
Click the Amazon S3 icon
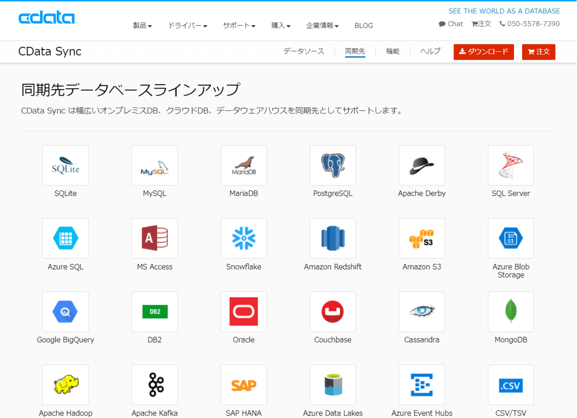coord(422,238)
